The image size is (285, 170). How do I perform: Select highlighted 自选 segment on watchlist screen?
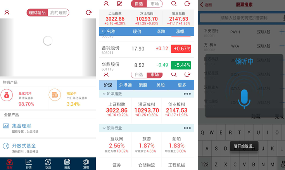click(x=139, y=4)
